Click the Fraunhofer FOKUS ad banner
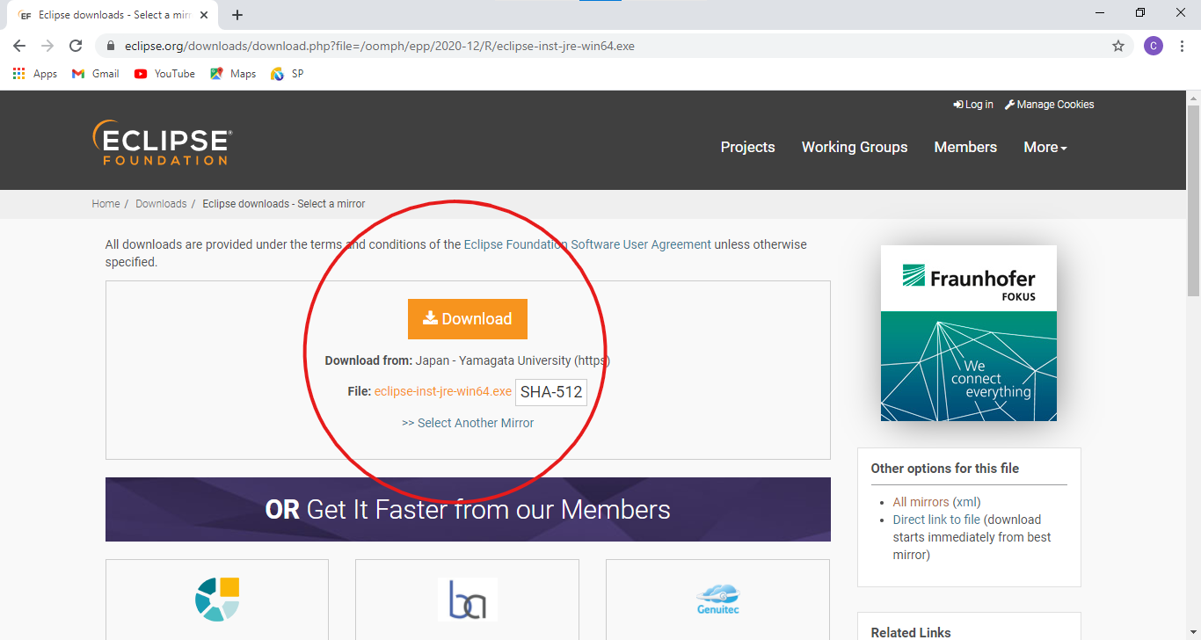Image resolution: width=1201 pixels, height=640 pixels. 968,333
